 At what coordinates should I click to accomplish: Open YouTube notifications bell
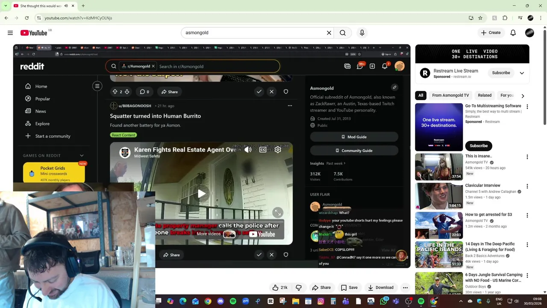click(x=513, y=33)
